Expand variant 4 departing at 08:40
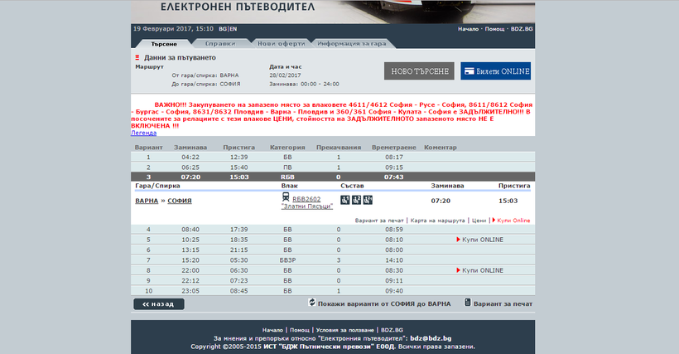Viewport: 679px width, 354px height. [x=148, y=229]
